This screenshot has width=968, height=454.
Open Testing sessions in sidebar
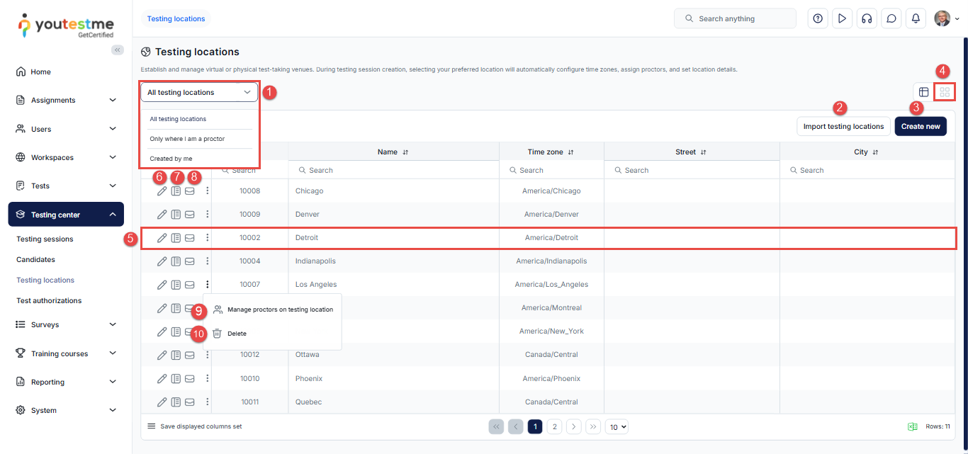[45, 239]
